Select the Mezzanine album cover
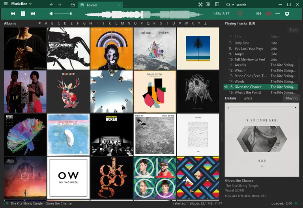Image resolution: width=303 pixels, height=208 pixels. pos(68,48)
